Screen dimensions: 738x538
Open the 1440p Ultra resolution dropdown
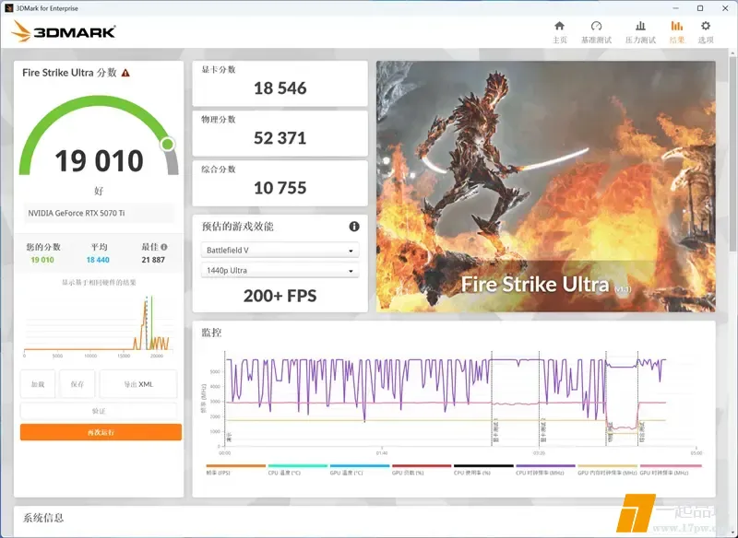[280, 270]
